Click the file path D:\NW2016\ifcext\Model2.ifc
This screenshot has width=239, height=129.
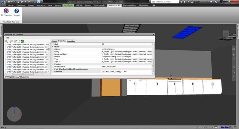click(x=17, y=77)
